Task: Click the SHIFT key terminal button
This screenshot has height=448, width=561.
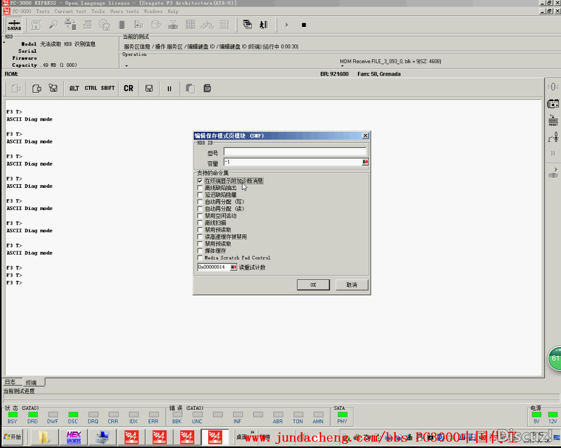Action: [x=108, y=88]
